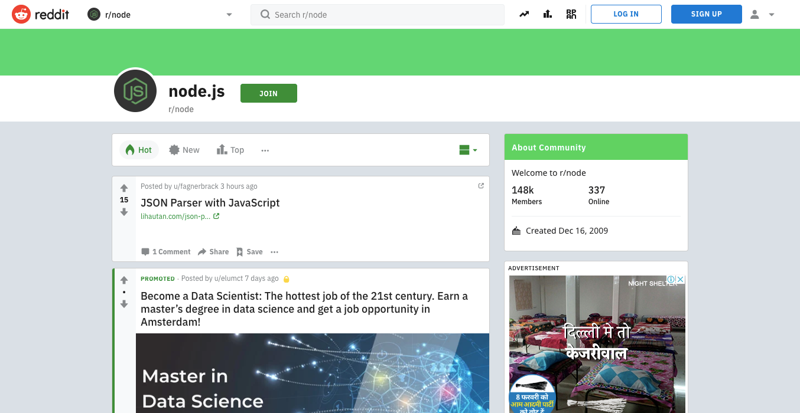Click the Reddit logo

click(x=40, y=14)
